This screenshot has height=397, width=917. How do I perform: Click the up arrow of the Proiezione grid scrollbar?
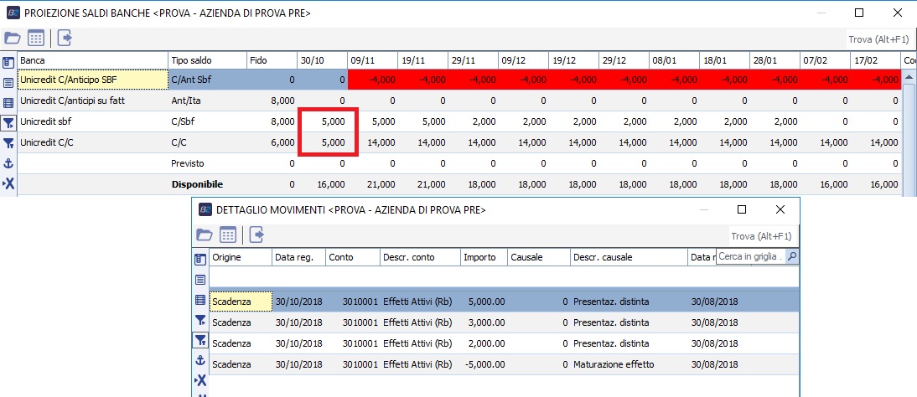pos(909,76)
